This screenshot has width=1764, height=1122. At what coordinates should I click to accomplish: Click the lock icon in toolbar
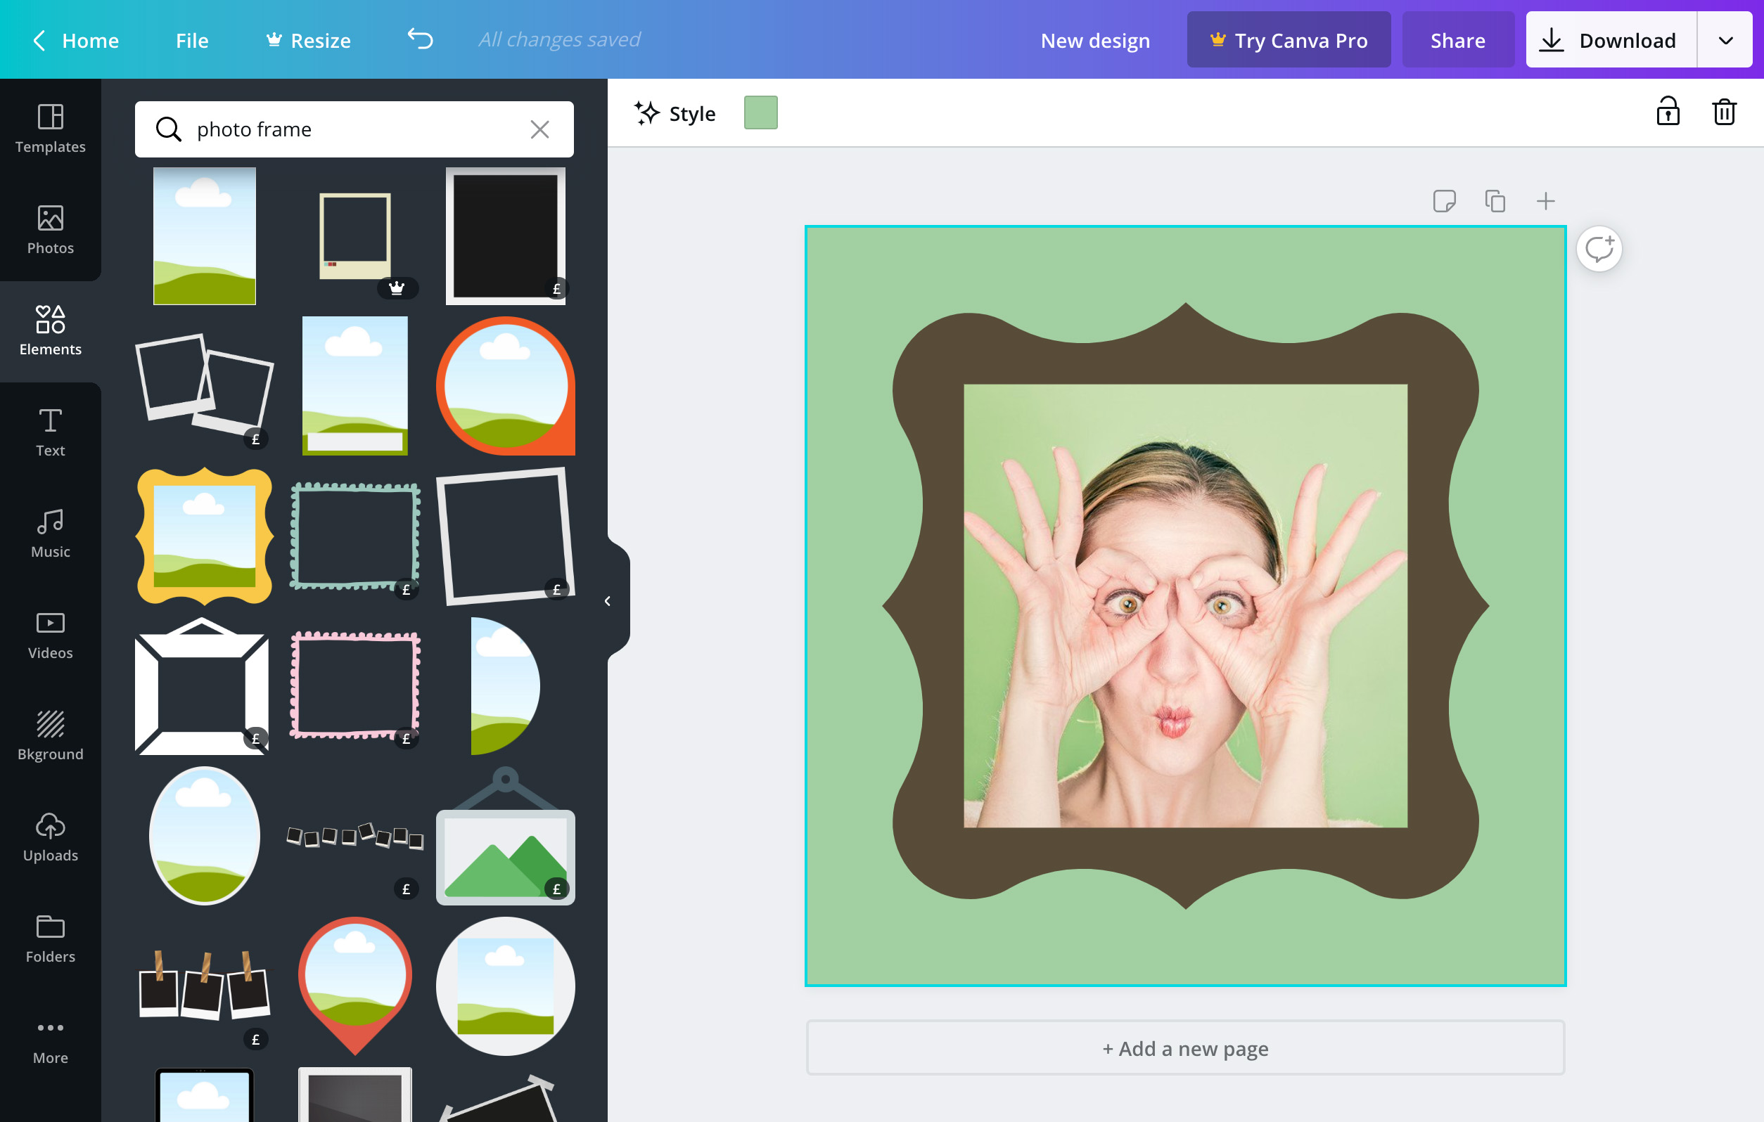pos(1669,113)
